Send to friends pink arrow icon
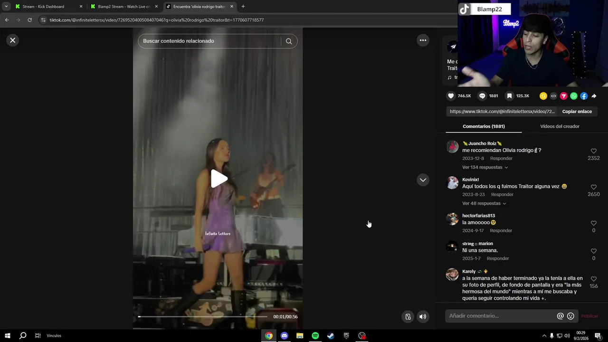 (x=564, y=96)
